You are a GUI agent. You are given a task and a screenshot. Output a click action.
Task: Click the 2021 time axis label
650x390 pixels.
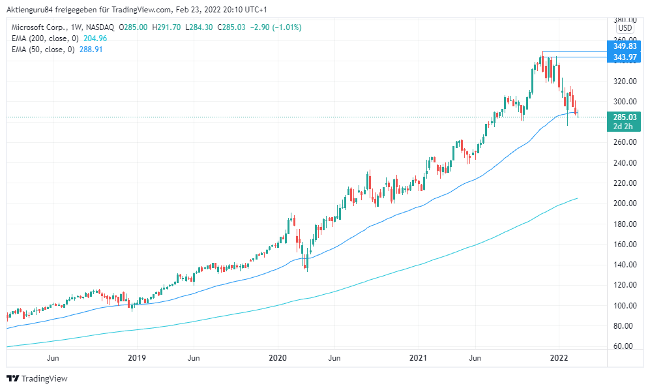pyautogui.click(x=418, y=357)
